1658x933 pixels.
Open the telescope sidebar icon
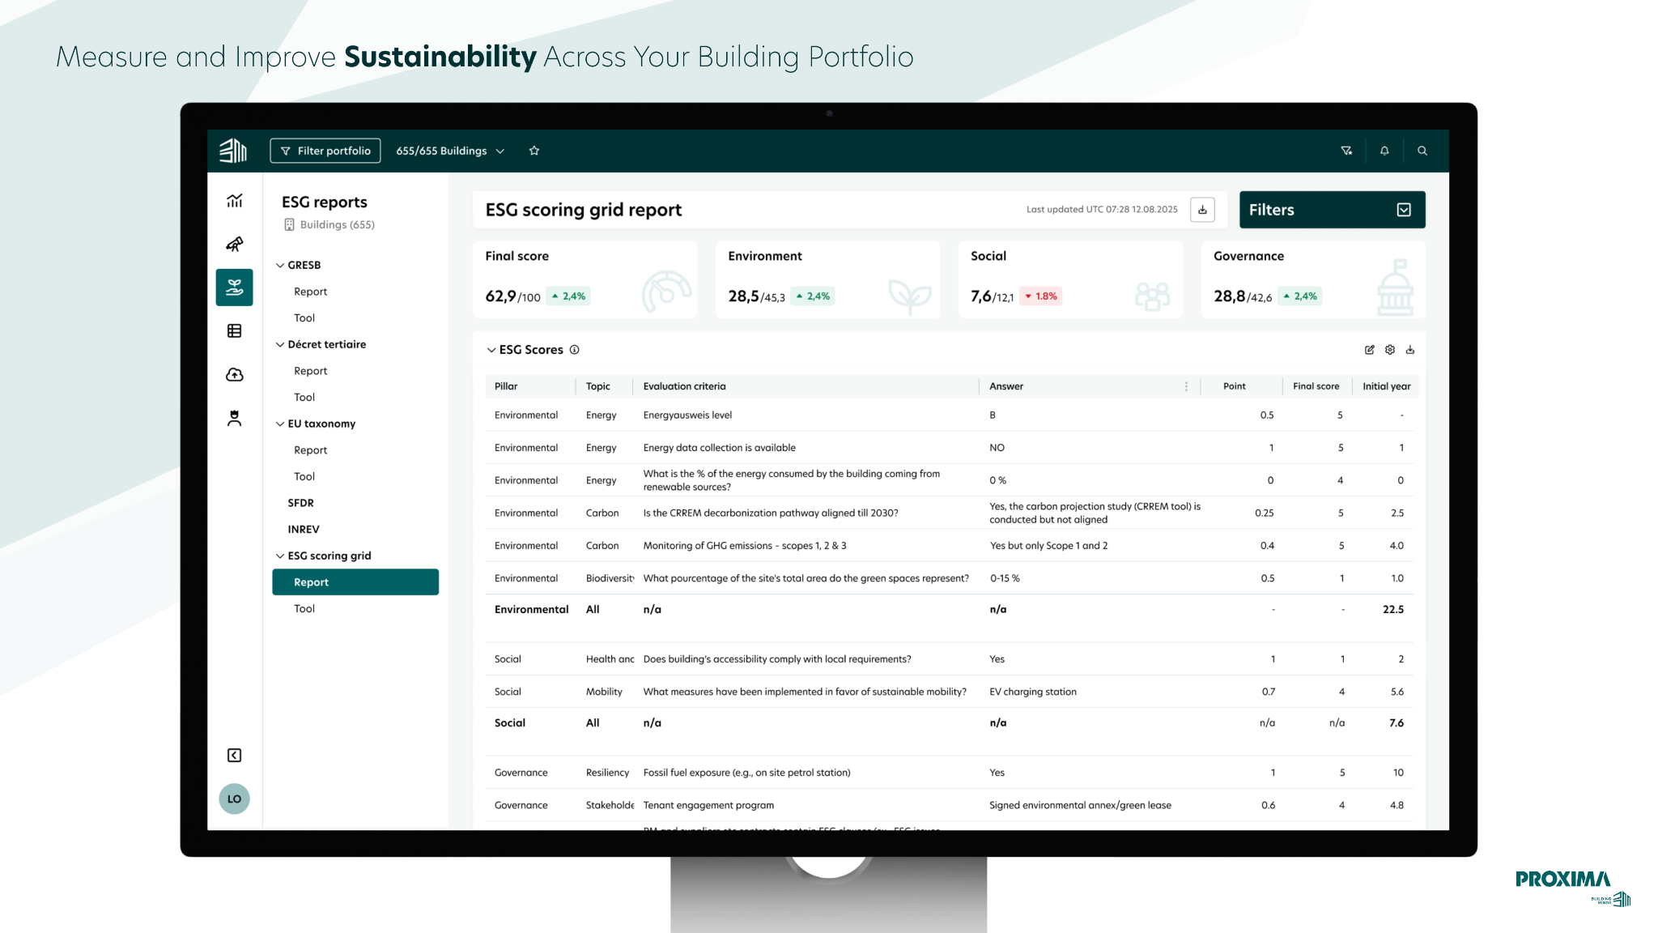(235, 244)
